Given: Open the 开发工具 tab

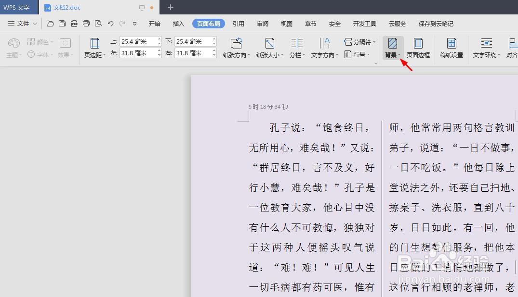Looking at the screenshot, I should (x=364, y=24).
